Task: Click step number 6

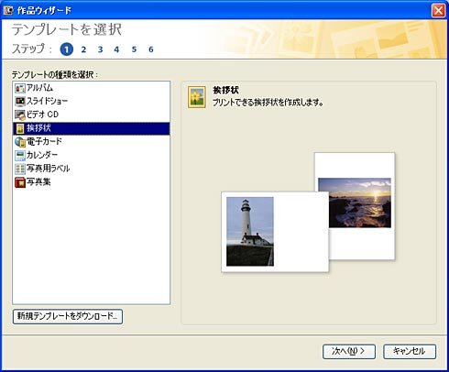Action: click(150, 49)
